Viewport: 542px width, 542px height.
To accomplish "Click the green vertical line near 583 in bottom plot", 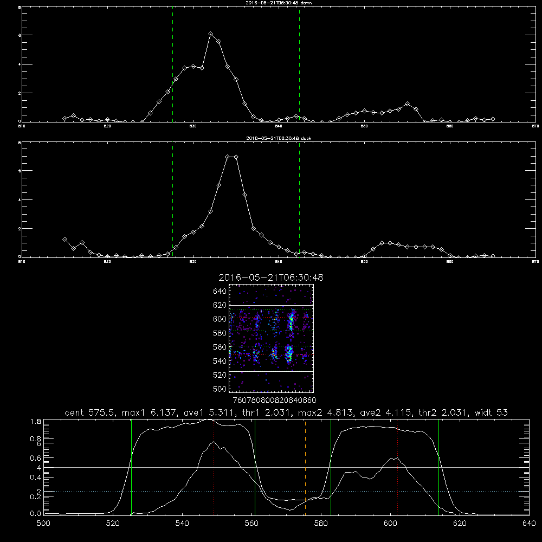I will (x=331, y=467).
